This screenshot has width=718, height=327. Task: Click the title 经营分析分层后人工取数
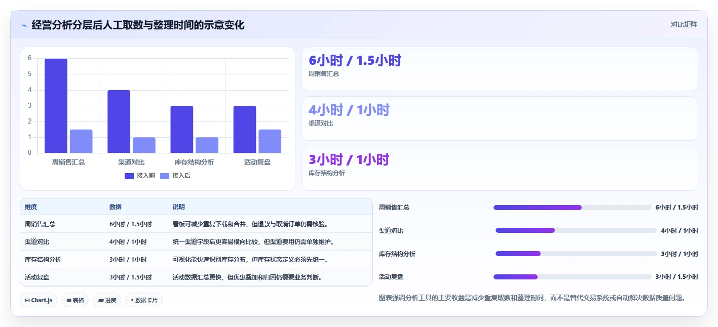coord(138,25)
